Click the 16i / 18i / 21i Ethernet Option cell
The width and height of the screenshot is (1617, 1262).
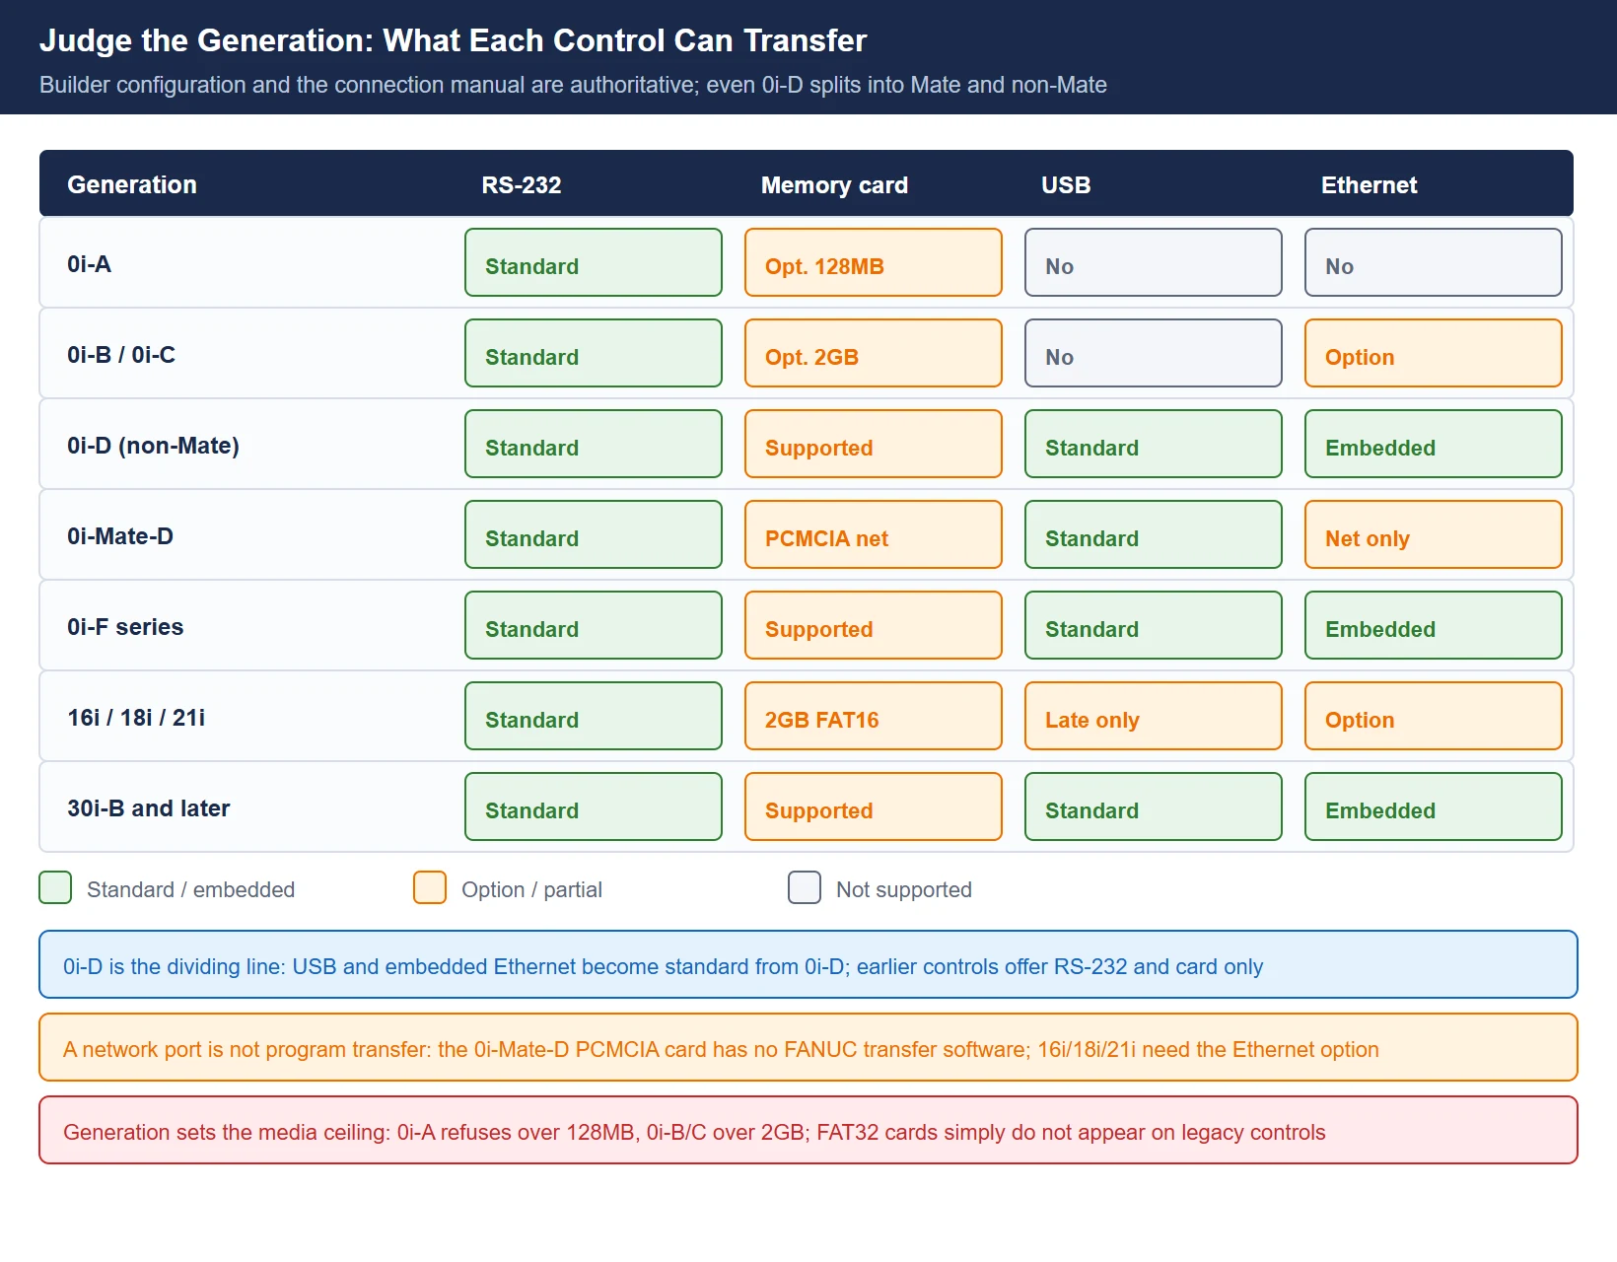[x=1434, y=716]
